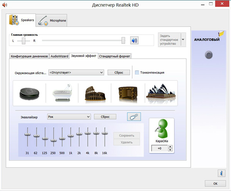Viewport: 231px width, 191px height.
Task: Switch to the AudioWizard tab
Action: pyautogui.click(x=59, y=56)
